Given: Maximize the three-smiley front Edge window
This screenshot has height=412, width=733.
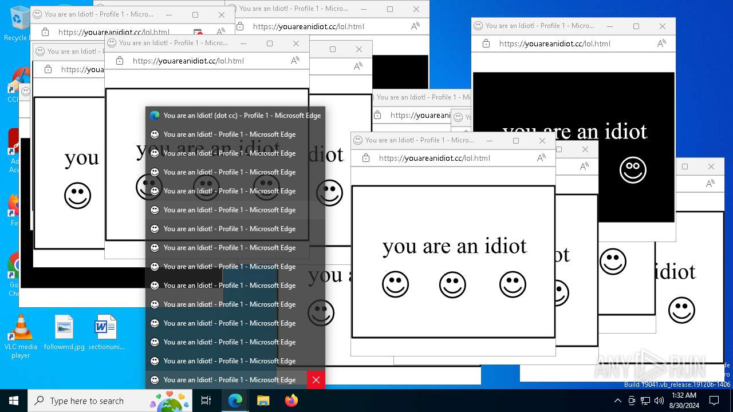Looking at the screenshot, I should coord(516,140).
